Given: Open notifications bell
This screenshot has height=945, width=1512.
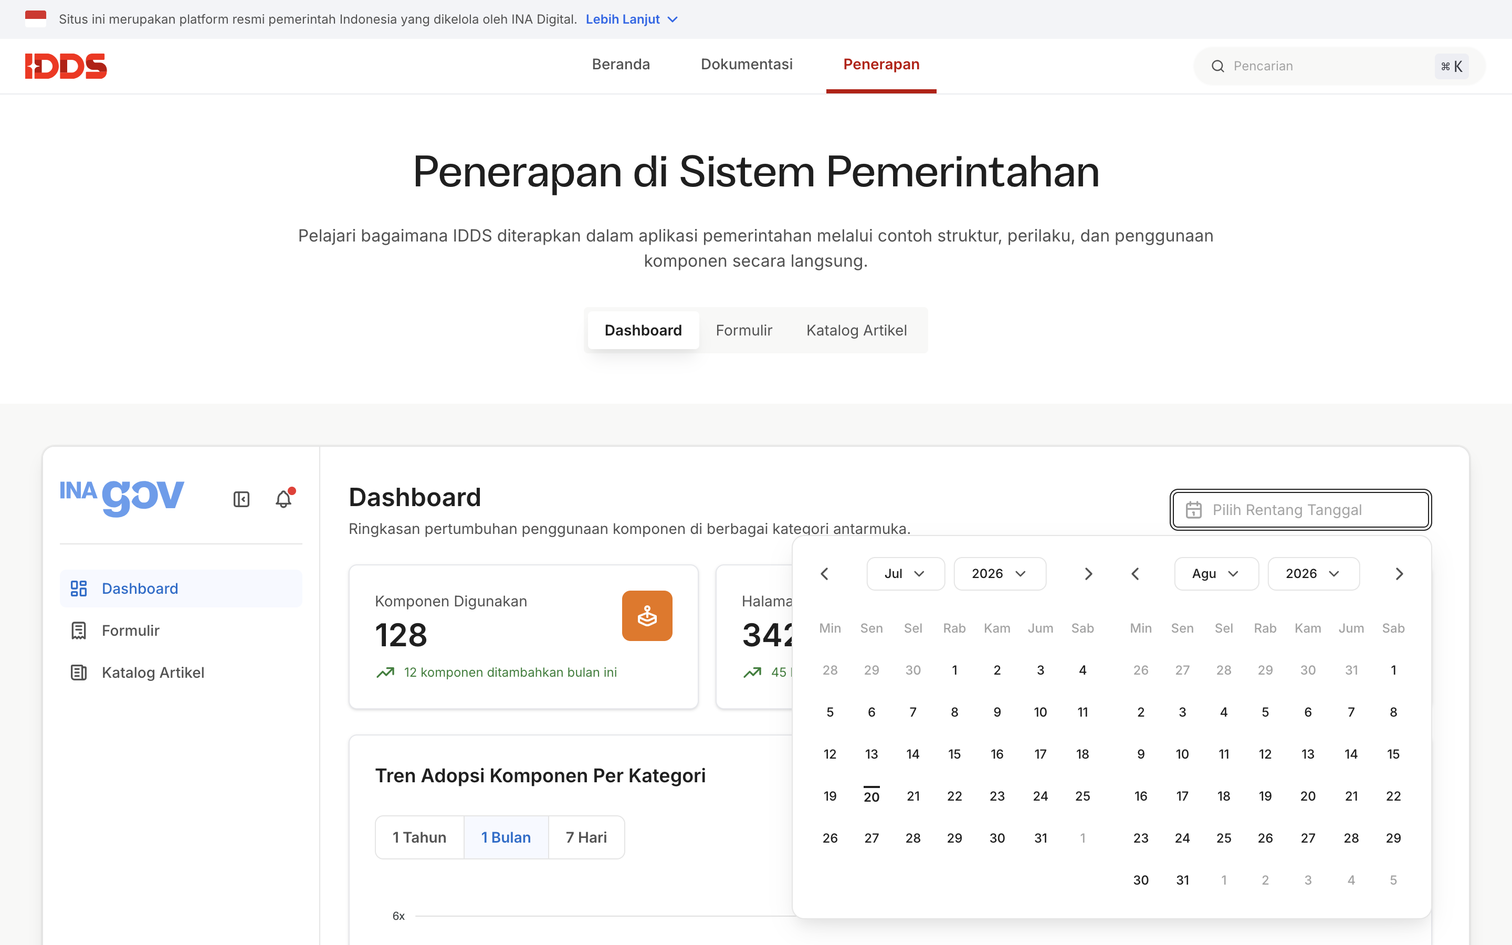Looking at the screenshot, I should (284, 498).
